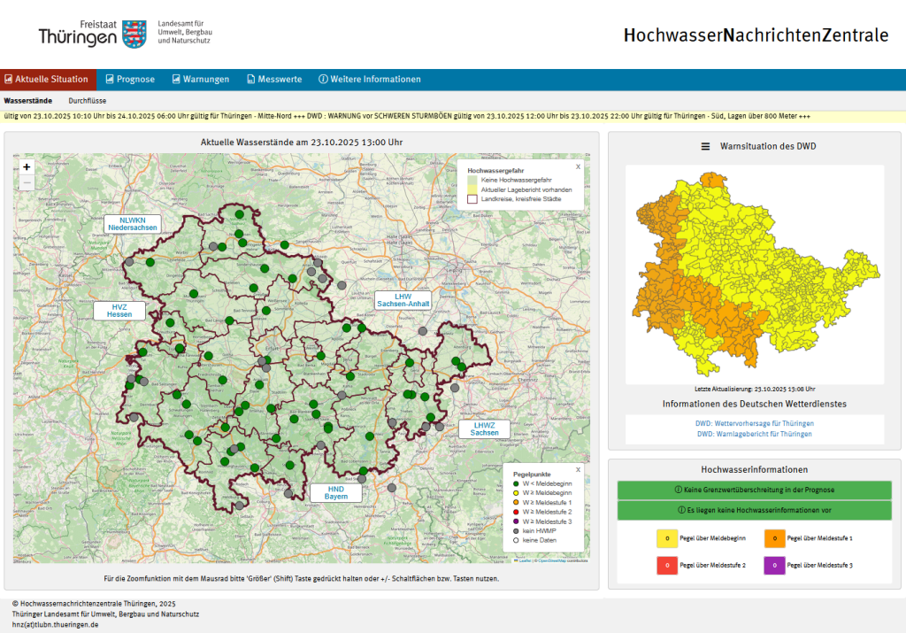Click the Thüringen coat of arms logo
This screenshot has width=906, height=633.
tap(134, 33)
